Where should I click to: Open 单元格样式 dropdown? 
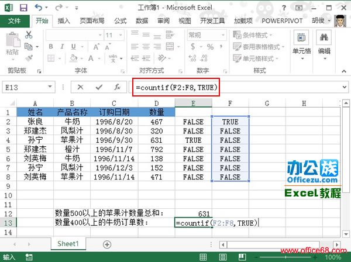click(256, 58)
